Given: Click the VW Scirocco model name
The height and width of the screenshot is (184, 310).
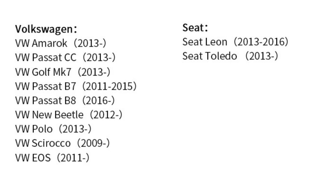Looking at the screenshot, I should tap(43, 143).
